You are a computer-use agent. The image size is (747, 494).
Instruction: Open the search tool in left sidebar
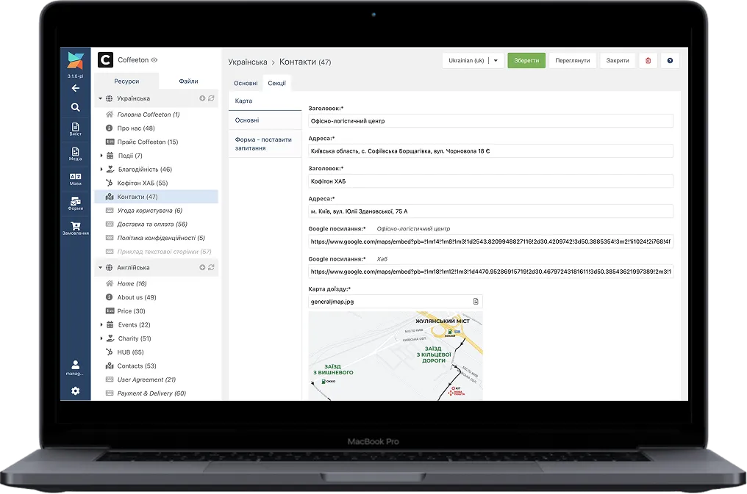(75, 107)
